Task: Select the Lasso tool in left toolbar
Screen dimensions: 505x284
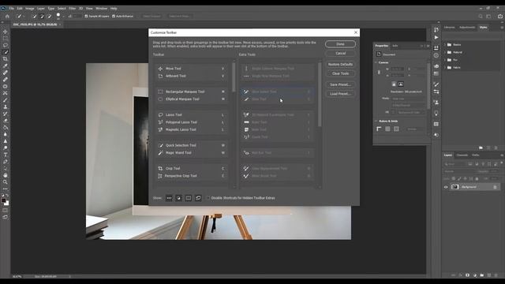Action: click(6, 45)
